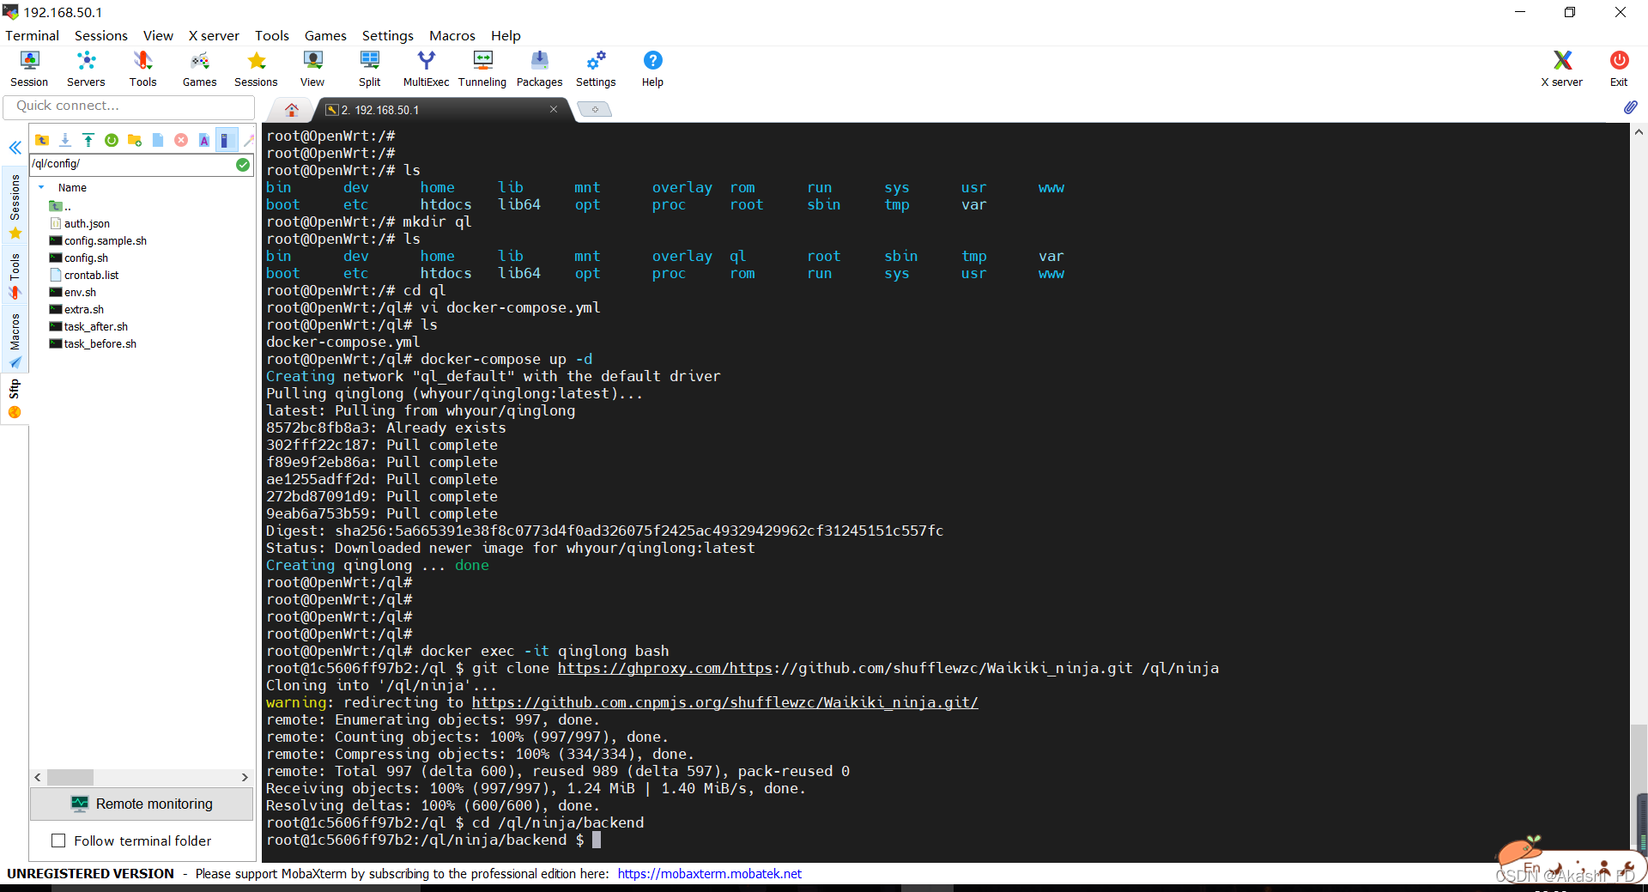Screen dimensions: 1648x892
Task: Collapse the Name tree in file browser
Action: click(41, 187)
